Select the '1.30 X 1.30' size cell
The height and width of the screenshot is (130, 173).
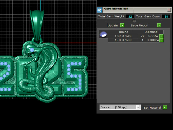[123, 40]
